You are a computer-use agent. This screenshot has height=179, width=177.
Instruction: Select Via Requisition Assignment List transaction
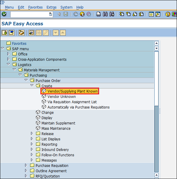pos(72,102)
